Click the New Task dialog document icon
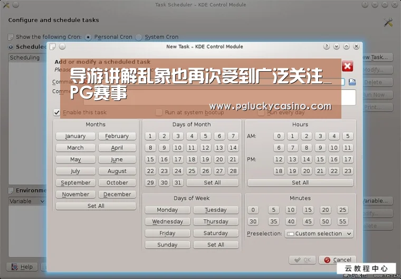 (x=53, y=46)
